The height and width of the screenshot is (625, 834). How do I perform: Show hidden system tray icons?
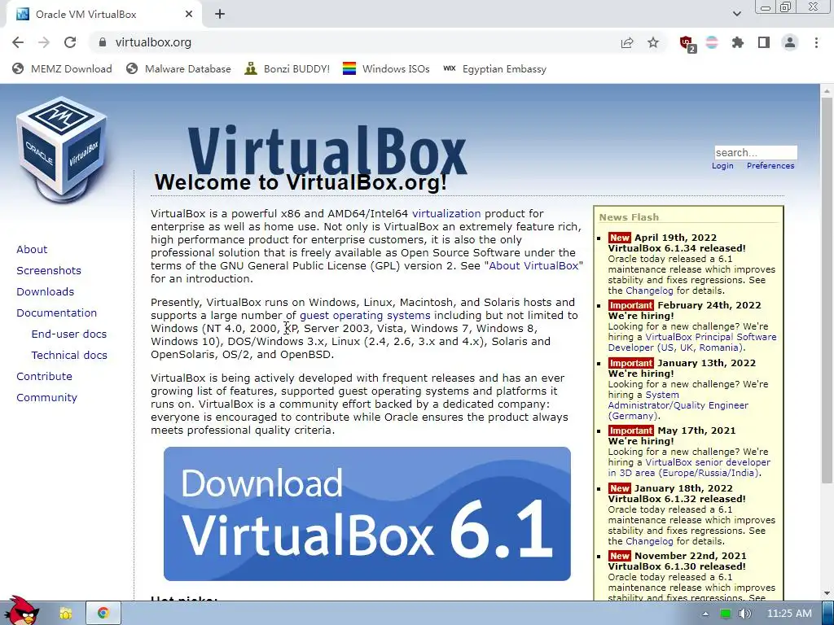(705, 614)
